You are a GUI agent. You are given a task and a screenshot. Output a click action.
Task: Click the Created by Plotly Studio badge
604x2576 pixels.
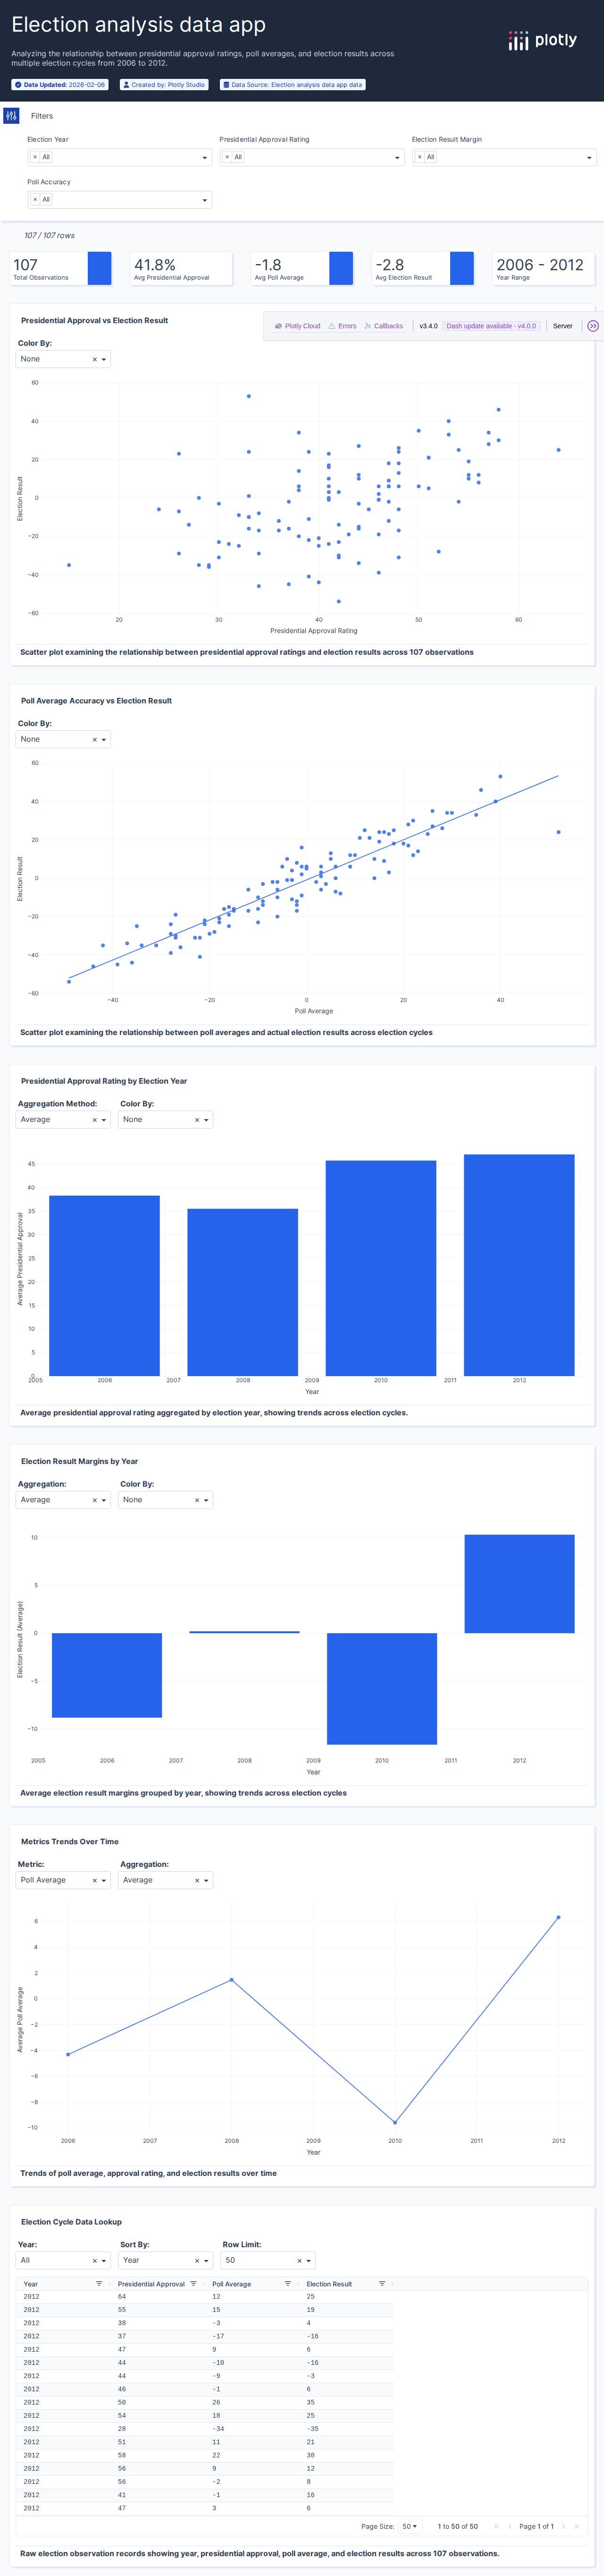(164, 85)
